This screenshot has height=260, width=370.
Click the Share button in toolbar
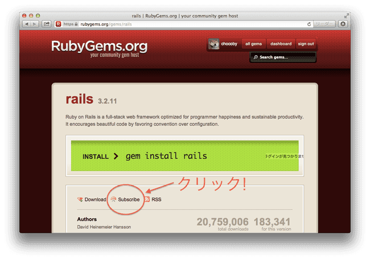pos(46,24)
